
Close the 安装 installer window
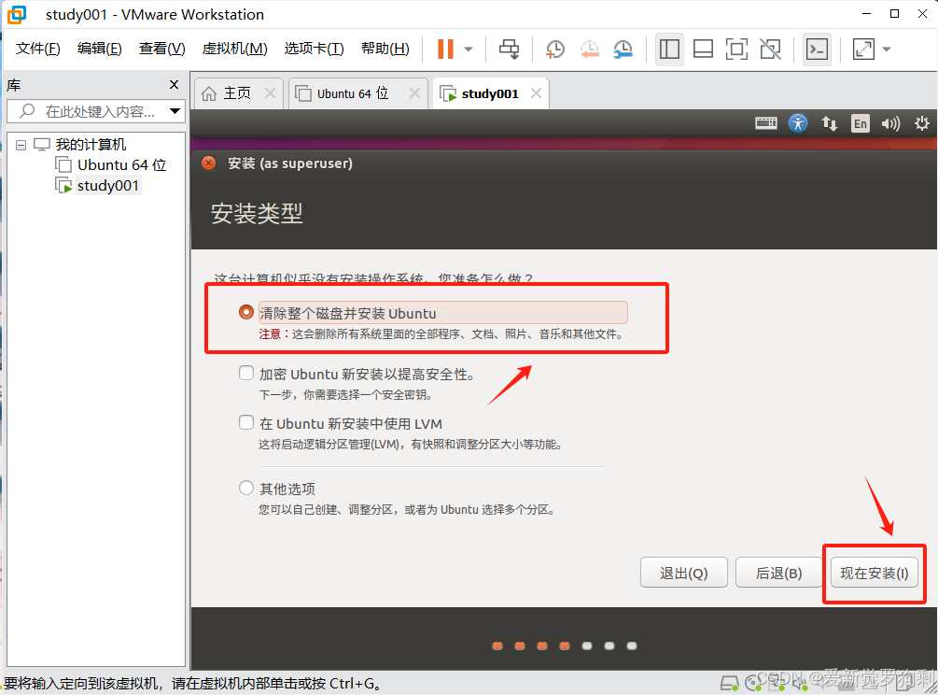[x=209, y=163]
